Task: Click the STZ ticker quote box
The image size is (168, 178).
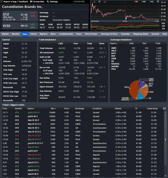Action: 20,16
